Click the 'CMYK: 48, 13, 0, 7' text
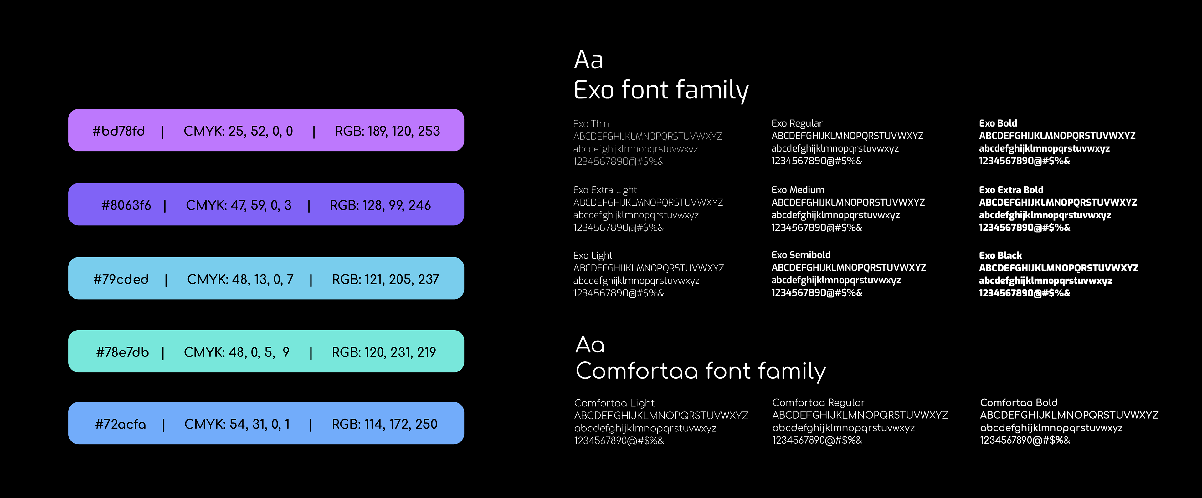Screen dimensions: 1202x498 pos(240,280)
